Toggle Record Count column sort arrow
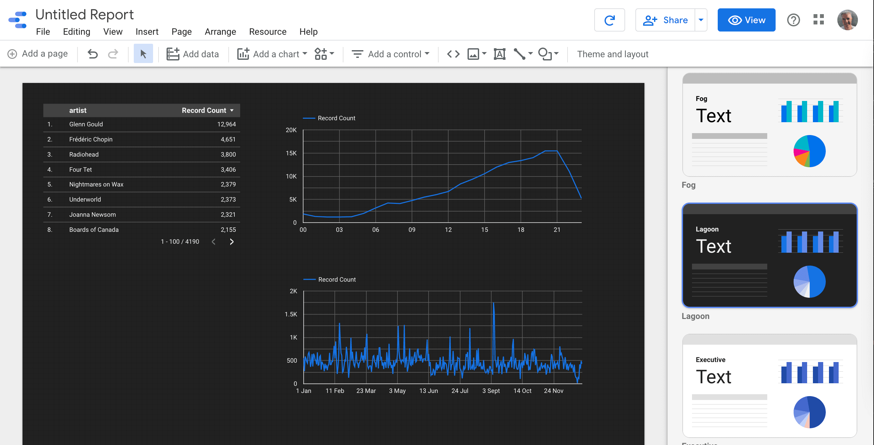Image resolution: width=874 pixels, height=445 pixels. click(232, 111)
